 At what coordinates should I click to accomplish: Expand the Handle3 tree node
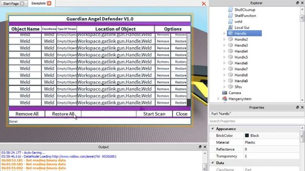click(224, 45)
